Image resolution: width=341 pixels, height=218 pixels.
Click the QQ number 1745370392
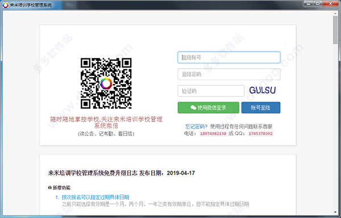[x=260, y=133]
